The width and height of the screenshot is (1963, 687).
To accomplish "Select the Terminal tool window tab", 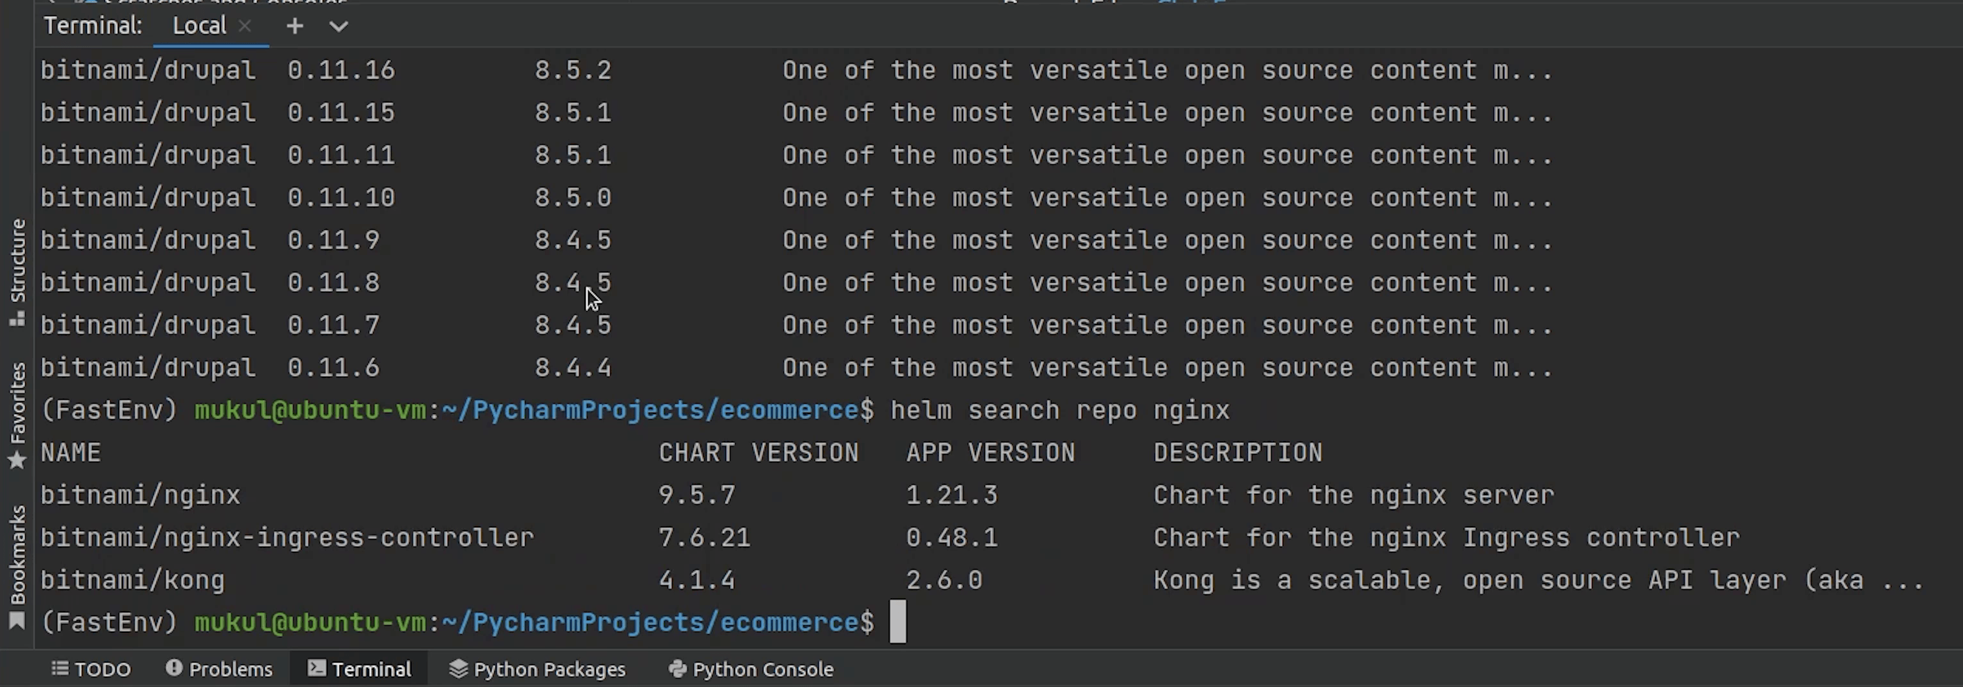I will click(x=359, y=669).
